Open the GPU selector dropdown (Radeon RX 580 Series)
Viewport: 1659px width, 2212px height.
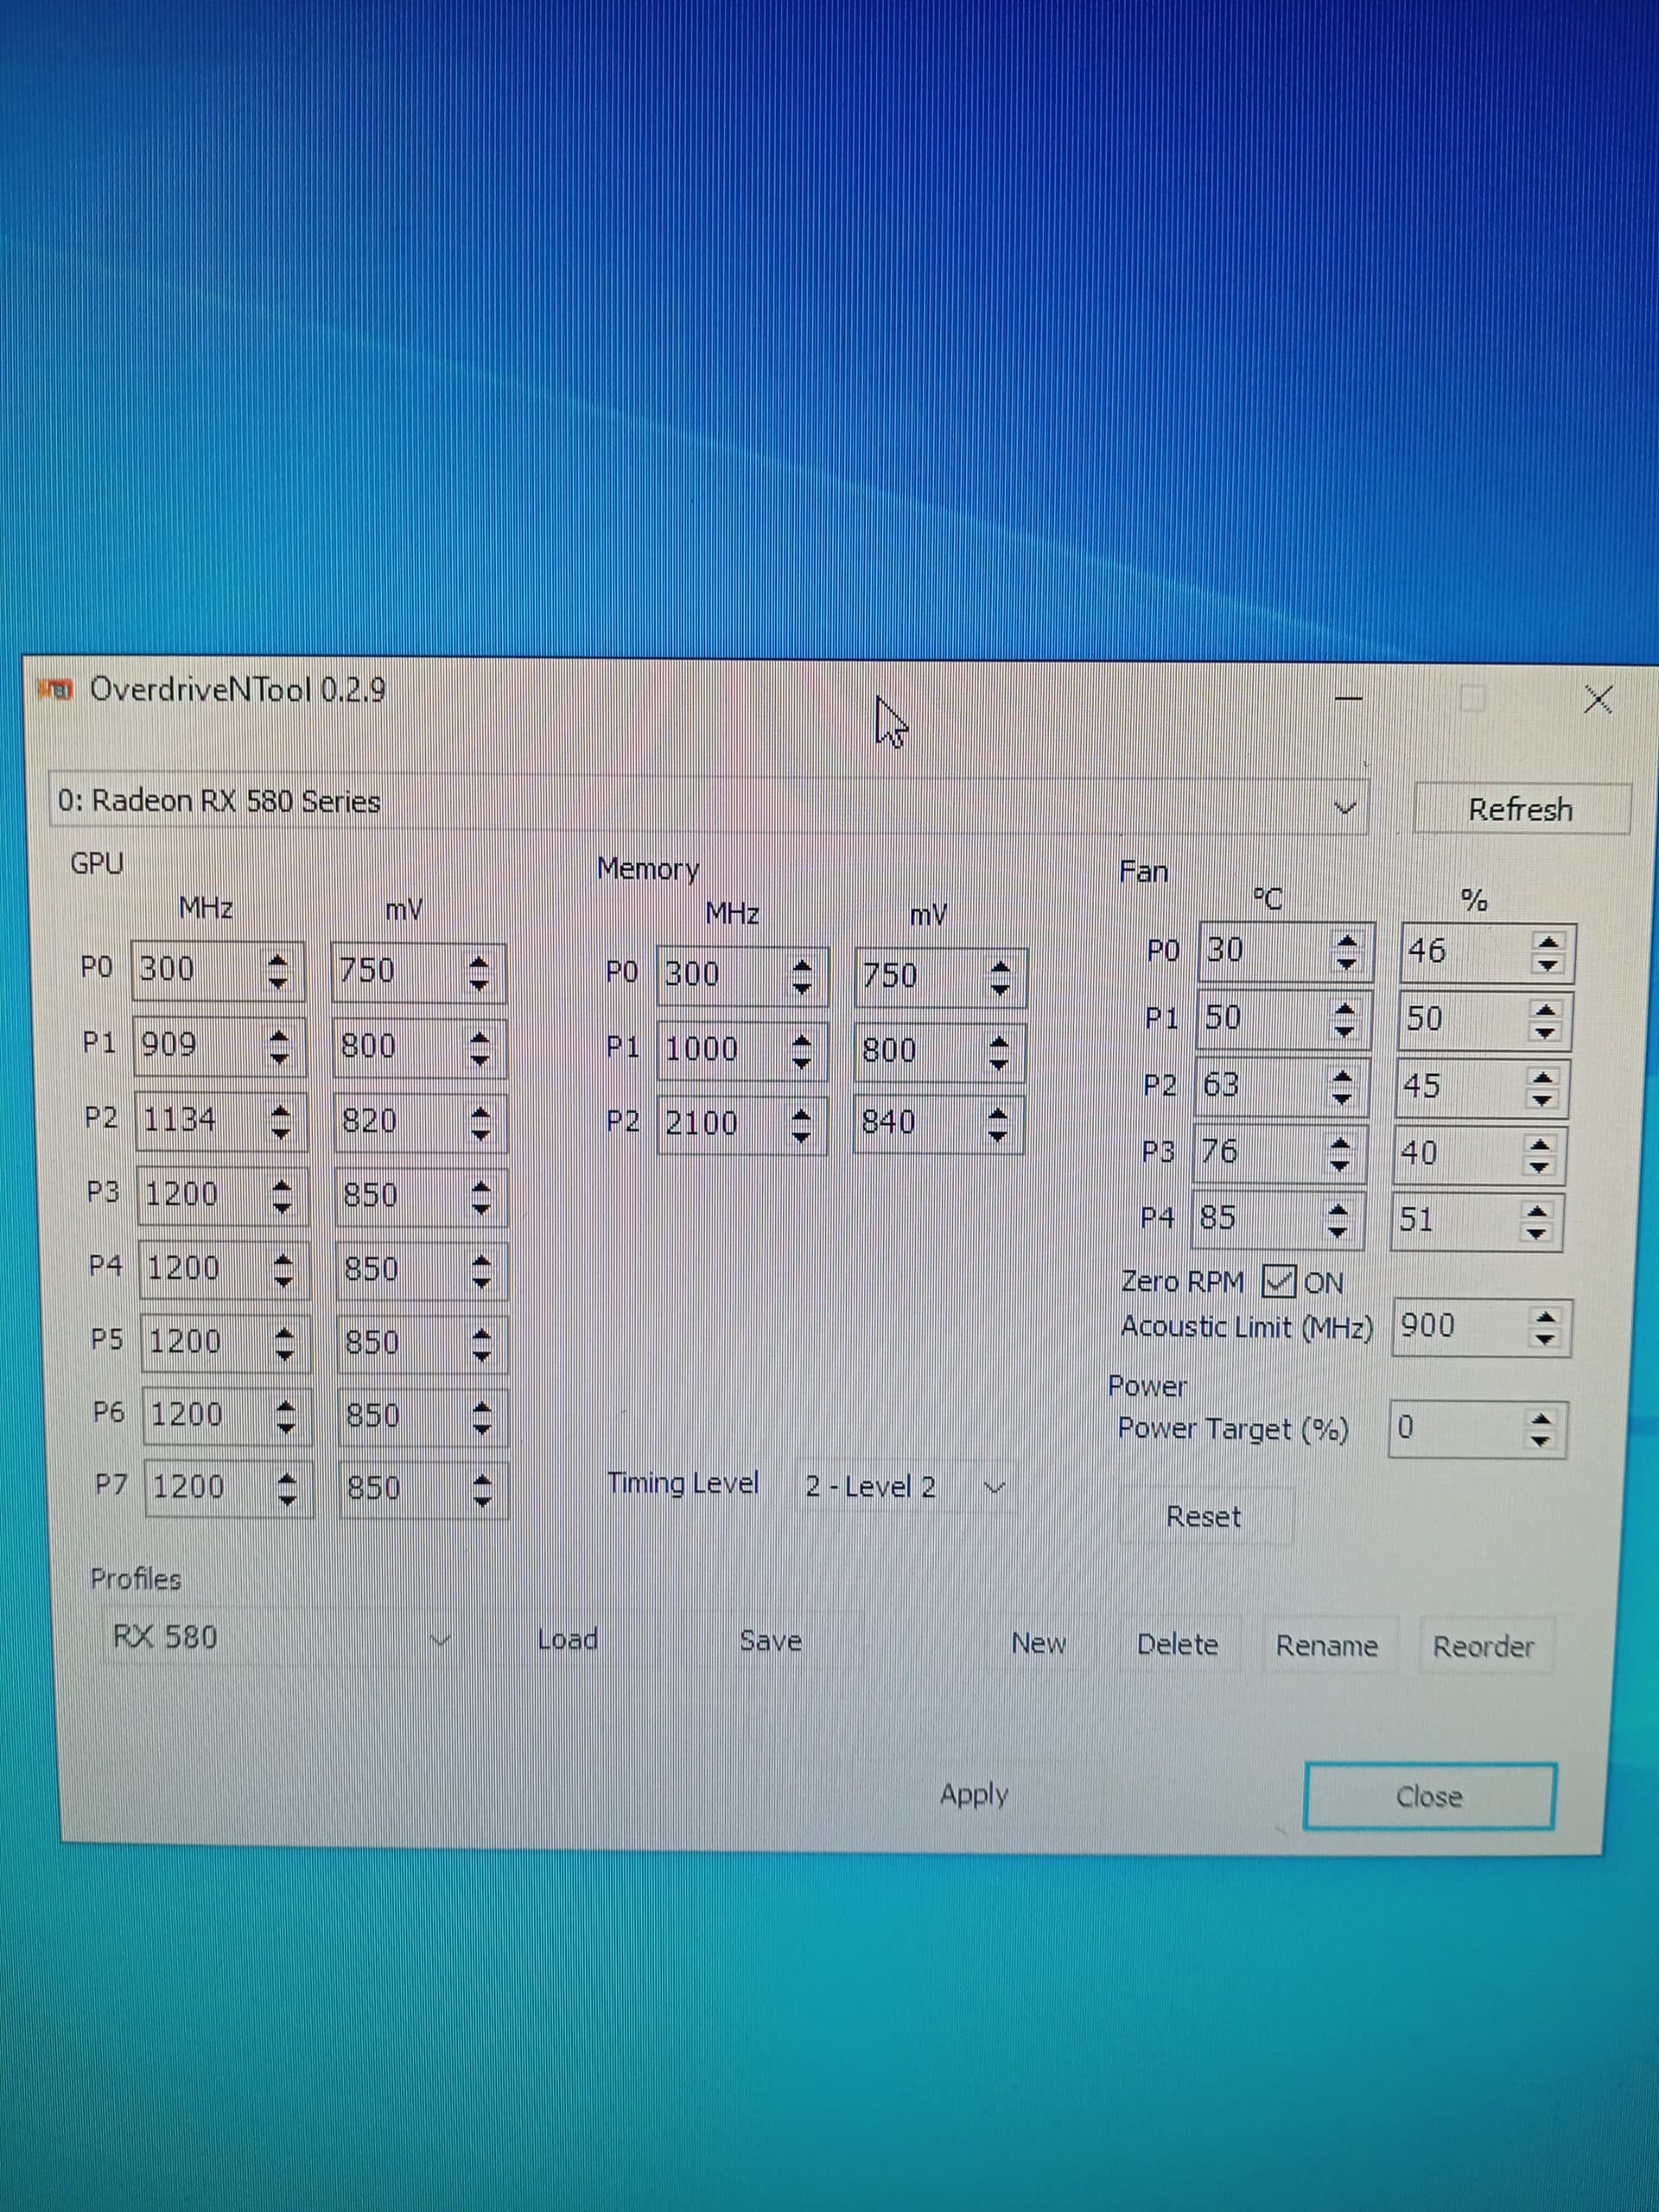point(709,804)
